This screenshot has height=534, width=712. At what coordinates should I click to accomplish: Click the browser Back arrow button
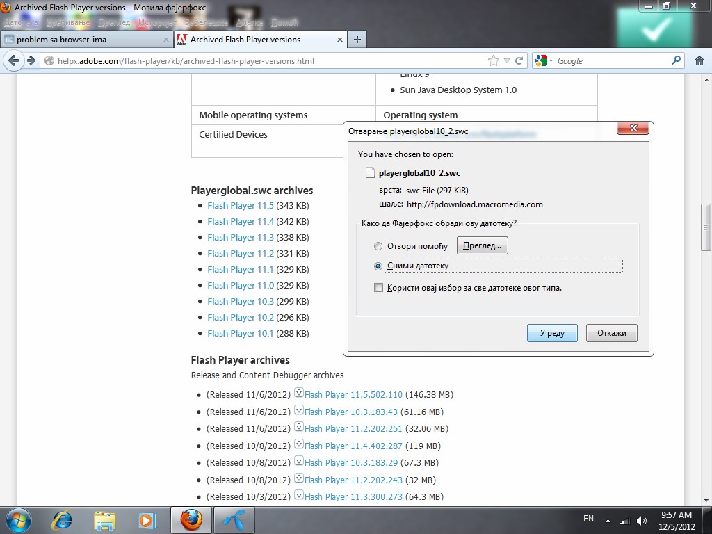(14, 60)
